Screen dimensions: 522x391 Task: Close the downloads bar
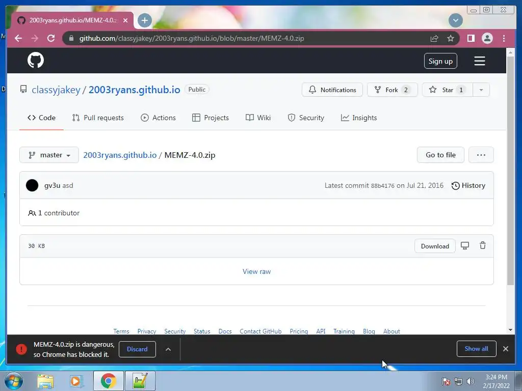click(x=505, y=349)
